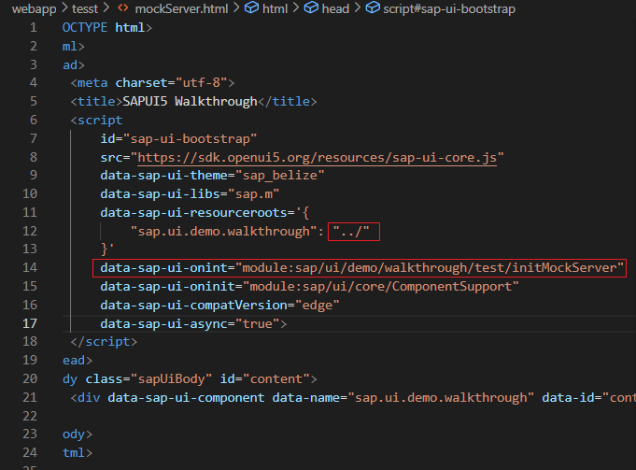Viewport: 636px width, 470px height.
Task: Expand chevron after mockServer.html breadcrumb
Action: pos(236,8)
